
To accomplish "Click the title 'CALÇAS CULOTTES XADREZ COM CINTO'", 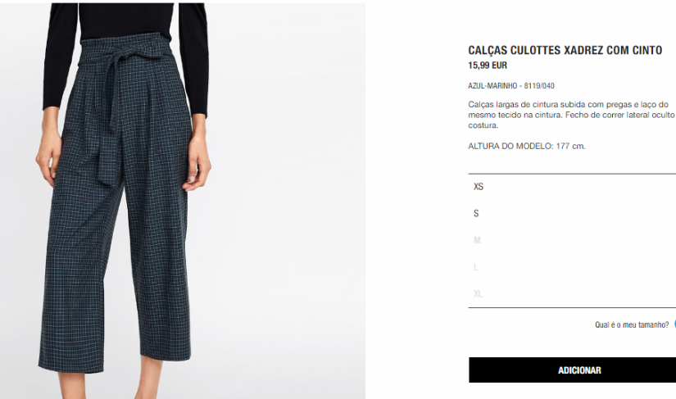I will [565, 51].
